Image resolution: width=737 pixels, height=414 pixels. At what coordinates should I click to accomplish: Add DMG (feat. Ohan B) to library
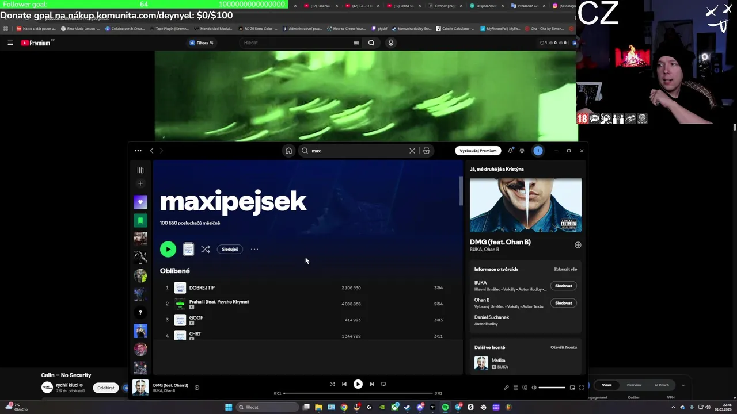(x=578, y=245)
